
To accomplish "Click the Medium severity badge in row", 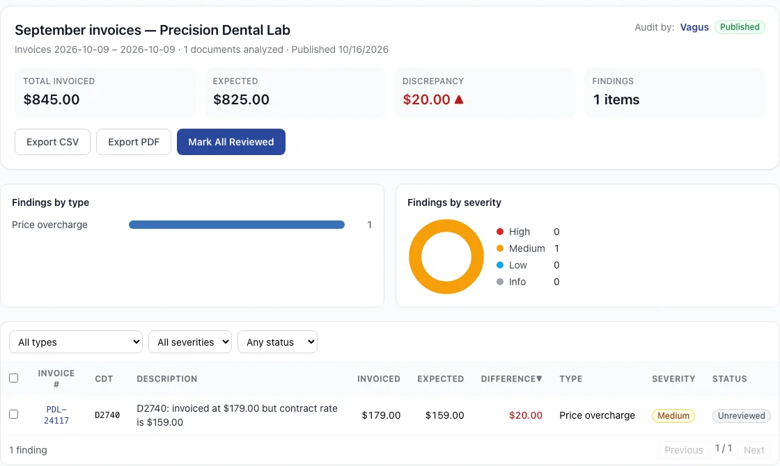I will [673, 416].
